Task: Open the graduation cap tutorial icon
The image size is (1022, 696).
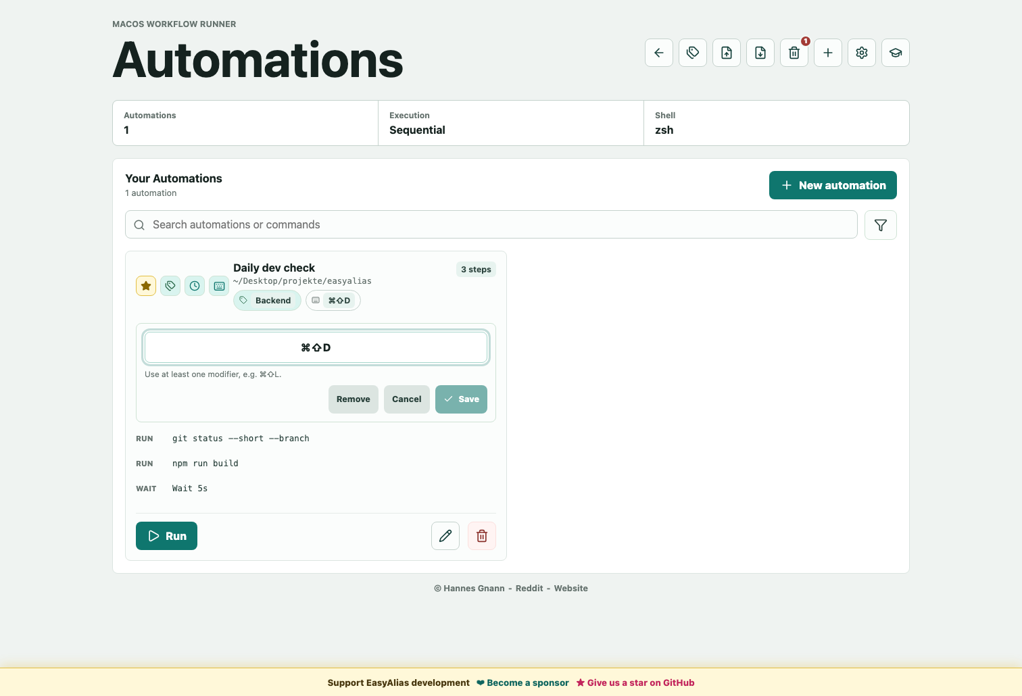Action: pyautogui.click(x=896, y=53)
